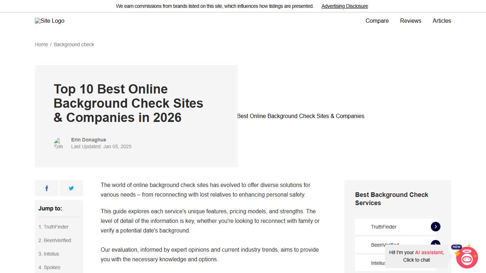Share the article via the Twitter icon
Screen dimensions: 486x273
[71, 188]
